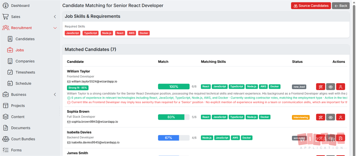Viewport: 356px width, 156px height.
Task: Click the Recruitment people icon
Action: (x=5, y=28)
